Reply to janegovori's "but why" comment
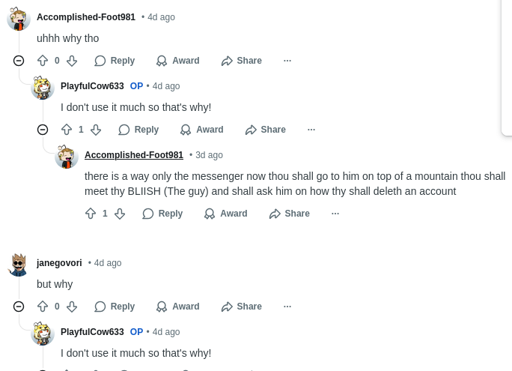Viewport: 512px width, 371px height. click(x=115, y=307)
